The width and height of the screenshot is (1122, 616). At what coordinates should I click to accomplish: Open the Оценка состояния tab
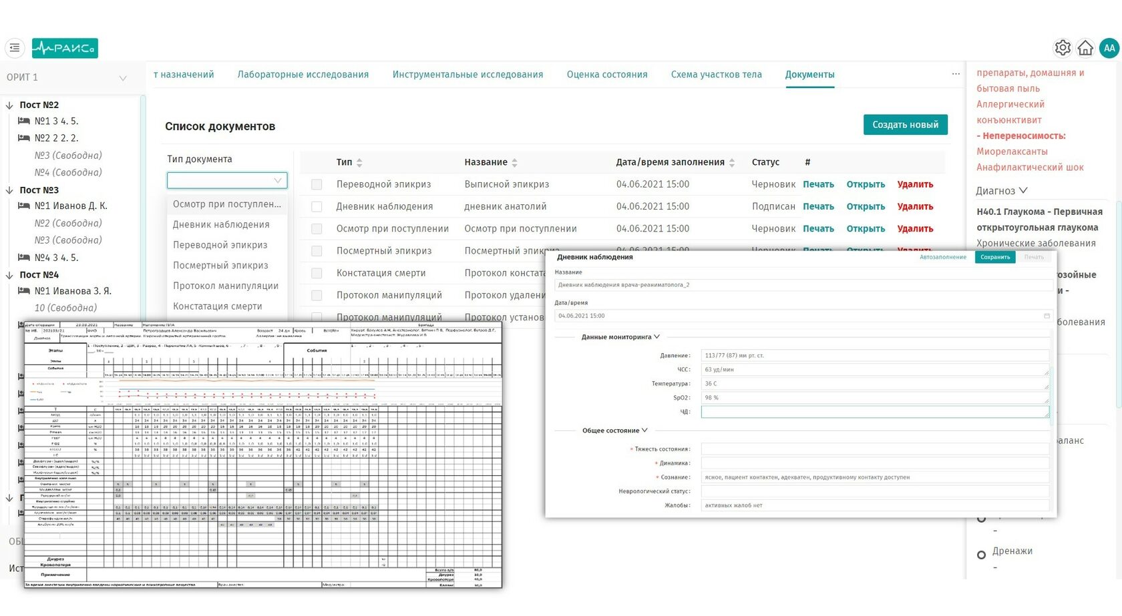coord(607,75)
